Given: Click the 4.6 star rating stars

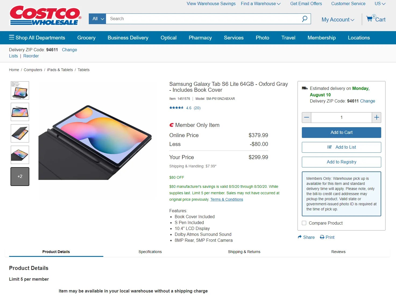Looking at the screenshot, I should pyautogui.click(x=177, y=108).
